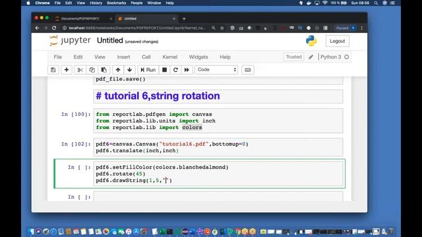
Task: Click the pdf6.rotate(45) line
Action: pyautogui.click(x=121, y=174)
